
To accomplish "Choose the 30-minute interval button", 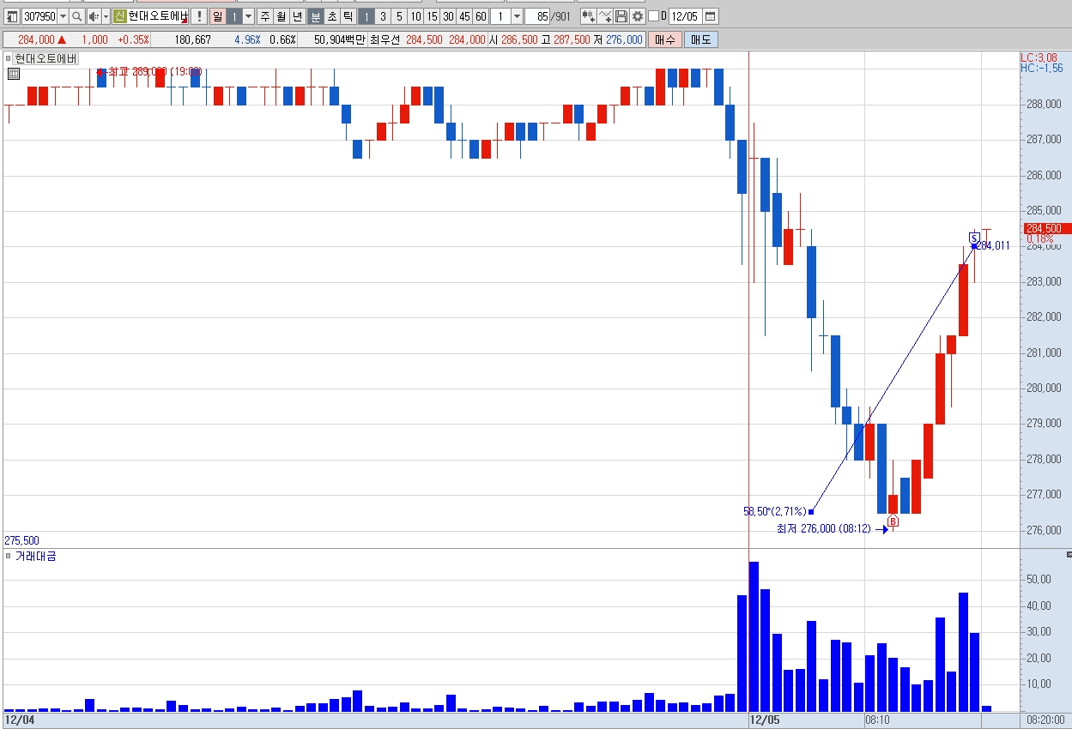I will pyautogui.click(x=448, y=16).
